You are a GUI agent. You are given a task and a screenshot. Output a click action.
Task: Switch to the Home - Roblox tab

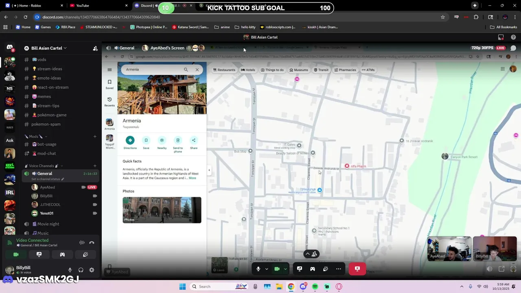[x=33, y=6]
